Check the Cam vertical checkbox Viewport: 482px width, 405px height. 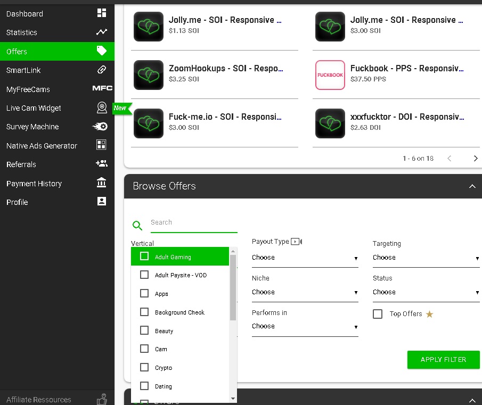click(144, 349)
